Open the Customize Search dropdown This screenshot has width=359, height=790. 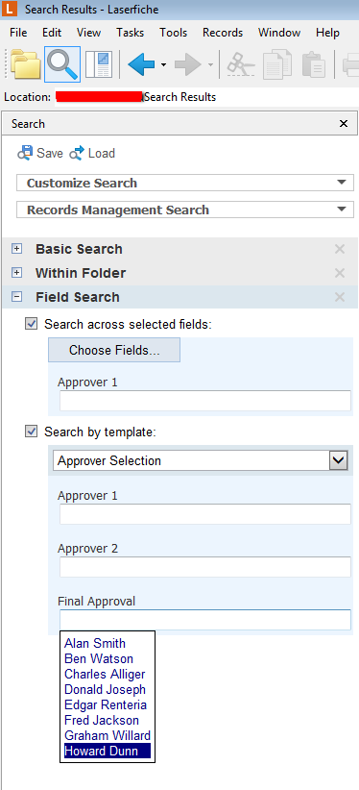click(x=185, y=183)
